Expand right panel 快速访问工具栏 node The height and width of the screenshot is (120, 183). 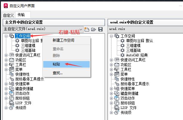tap(111, 60)
